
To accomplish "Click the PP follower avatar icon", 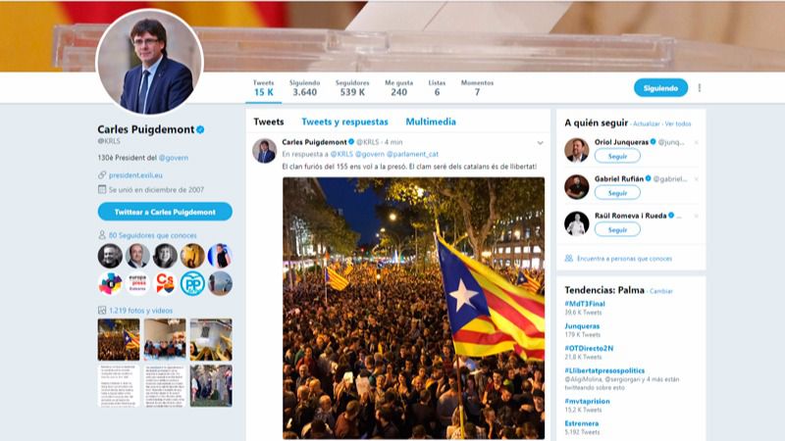I will 192,283.
